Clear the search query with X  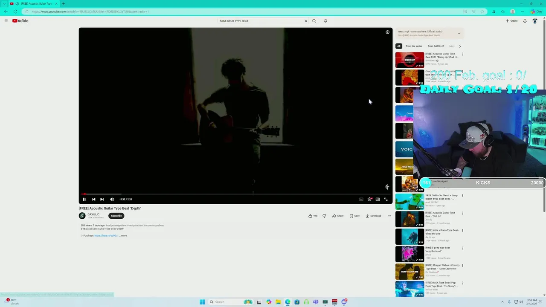click(306, 21)
